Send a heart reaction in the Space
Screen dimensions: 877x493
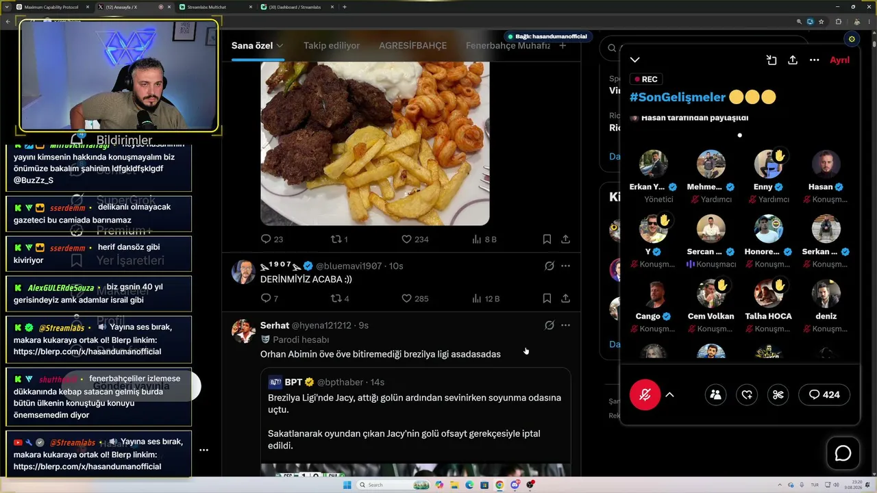tap(747, 394)
